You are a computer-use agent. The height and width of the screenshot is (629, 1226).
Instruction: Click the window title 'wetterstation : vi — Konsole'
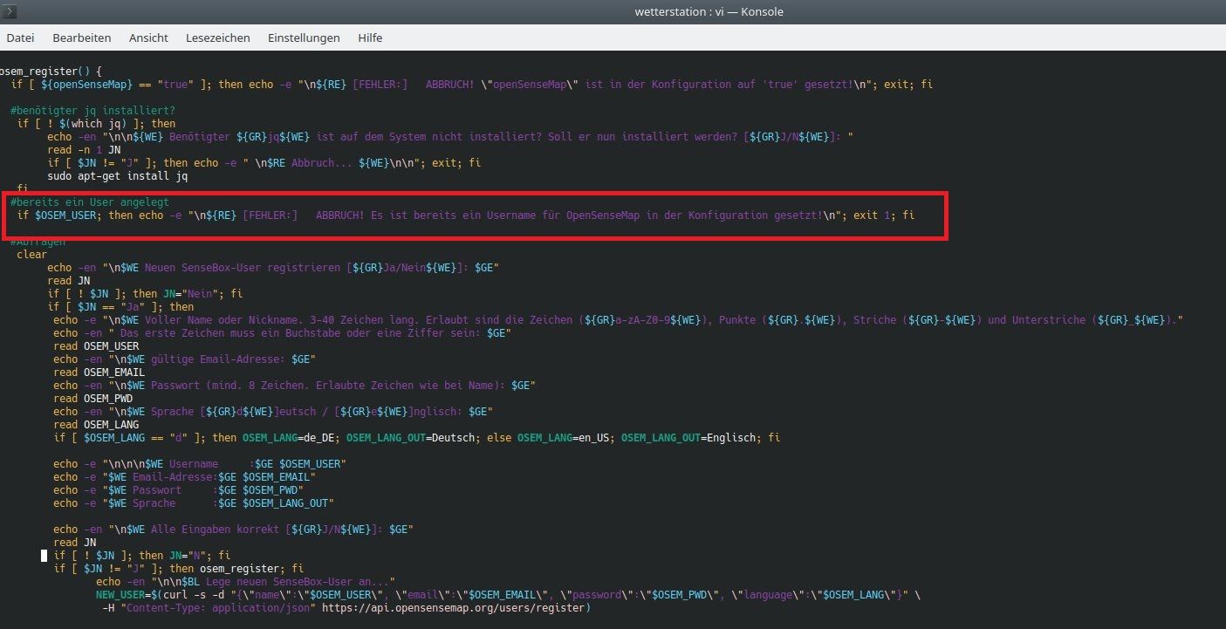click(x=709, y=11)
